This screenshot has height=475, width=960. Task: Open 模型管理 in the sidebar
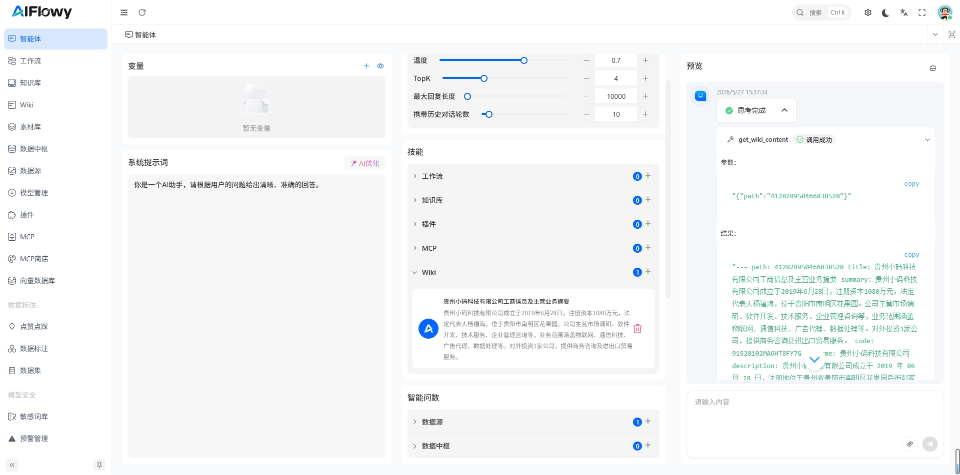55,193
